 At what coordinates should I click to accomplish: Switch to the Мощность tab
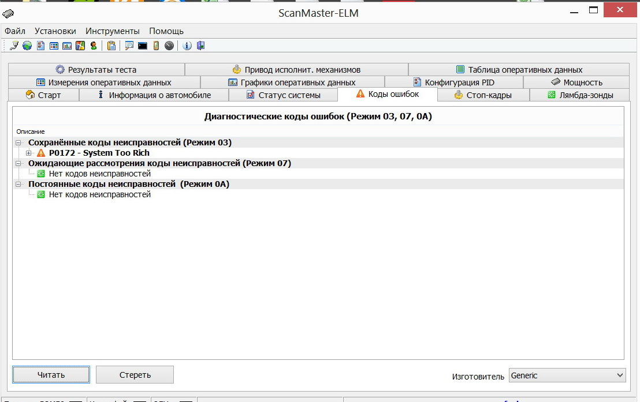coord(576,82)
